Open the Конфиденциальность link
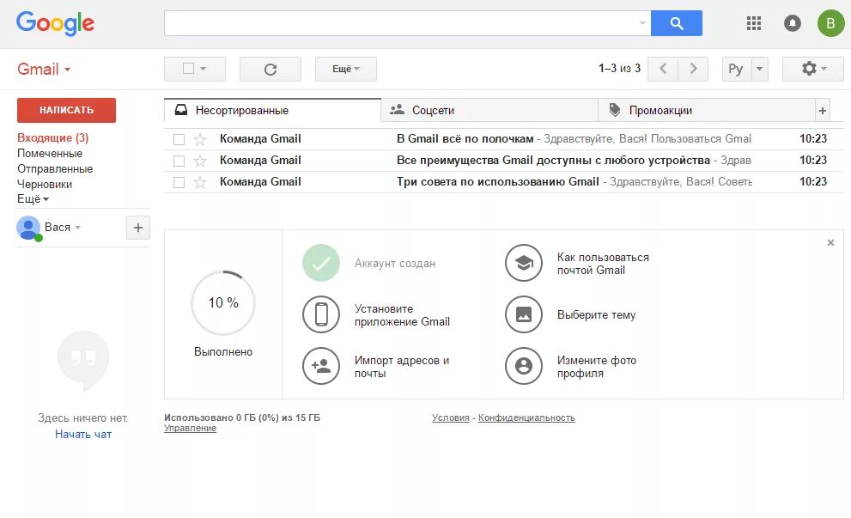This screenshot has width=851, height=518. coord(526,417)
